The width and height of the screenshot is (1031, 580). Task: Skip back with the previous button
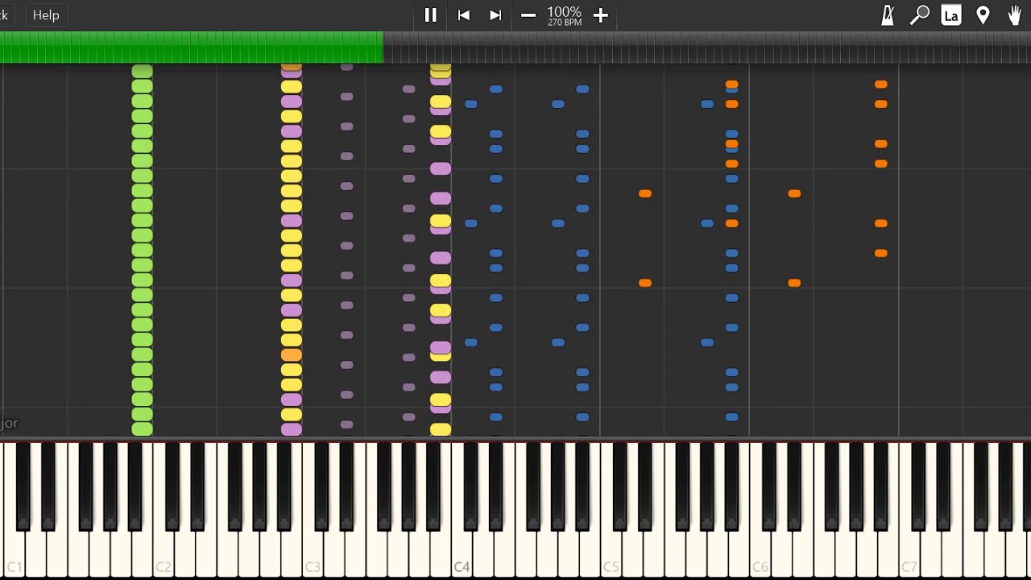tap(463, 15)
